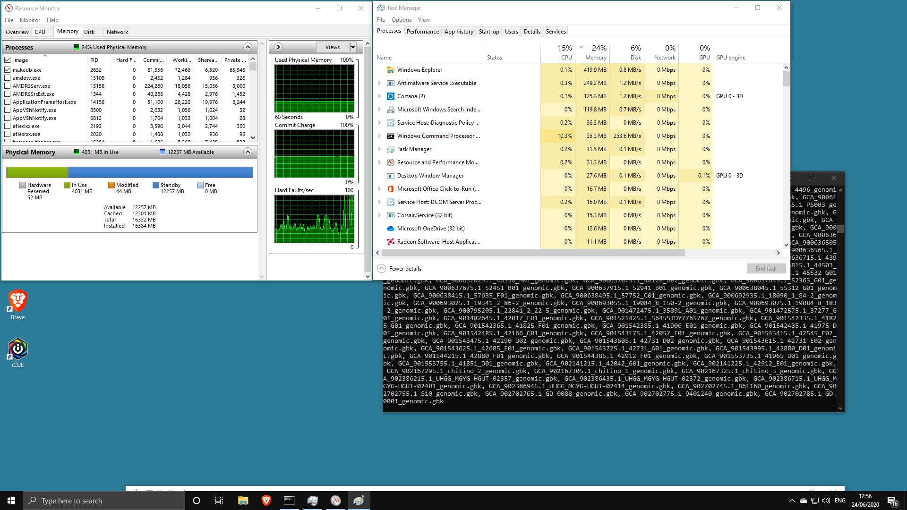Open the Options menu in Task Manager
The height and width of the screenshot is (510, 907).
[x=401, y=20]
